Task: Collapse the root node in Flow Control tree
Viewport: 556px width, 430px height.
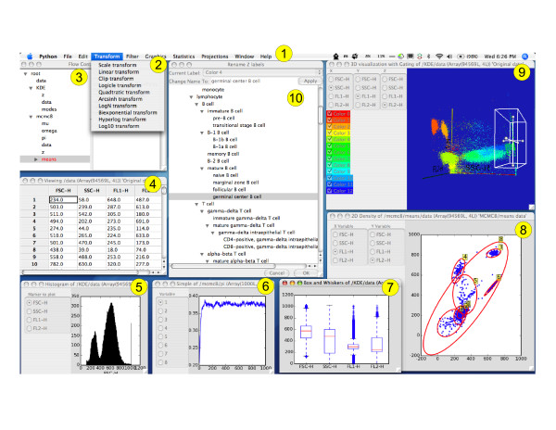Action: pos(26,74)
